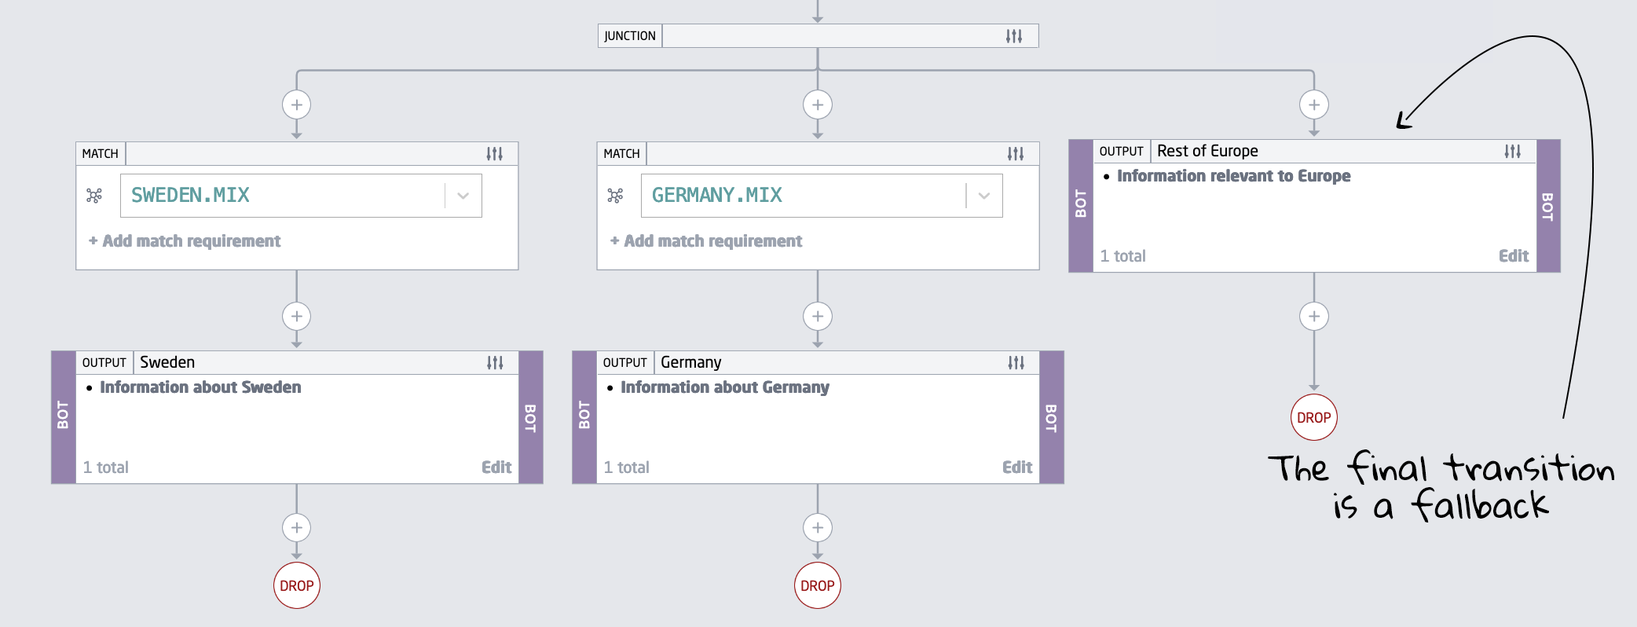Add match requirement under GERMANY.MIX
The image size is (1637, 627).
(706, 241)
